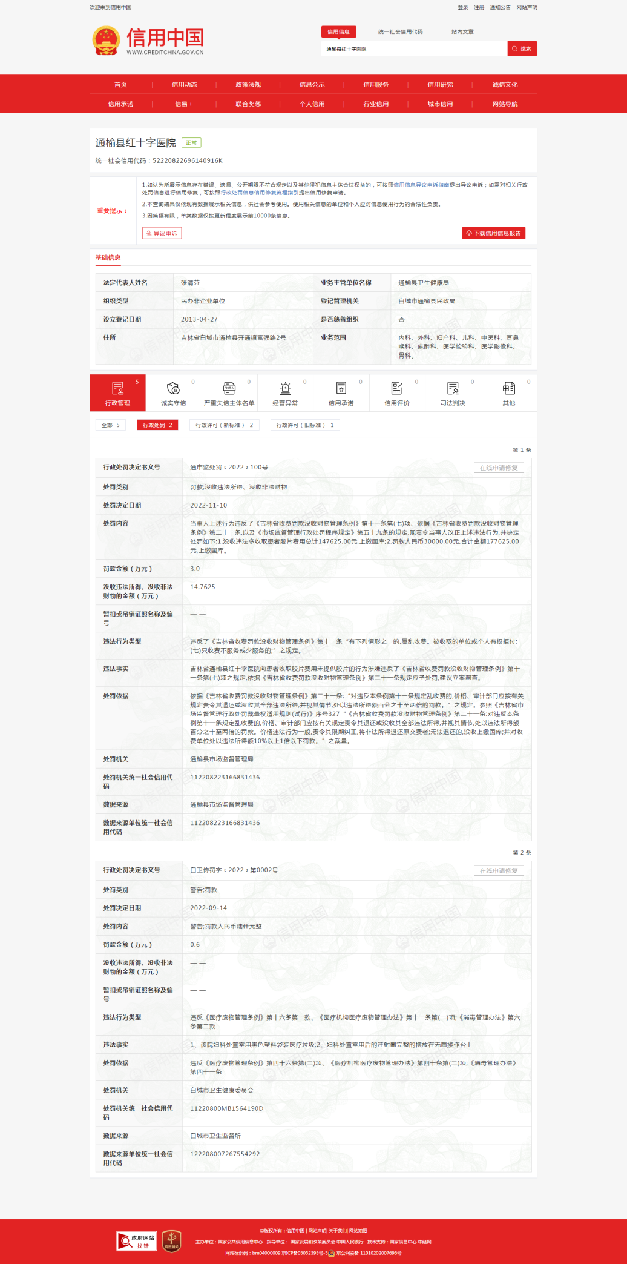Screen dimensions: 627x1264
Task: Open 通知公告 in the top bar
Action: click(x=500, y=7)
